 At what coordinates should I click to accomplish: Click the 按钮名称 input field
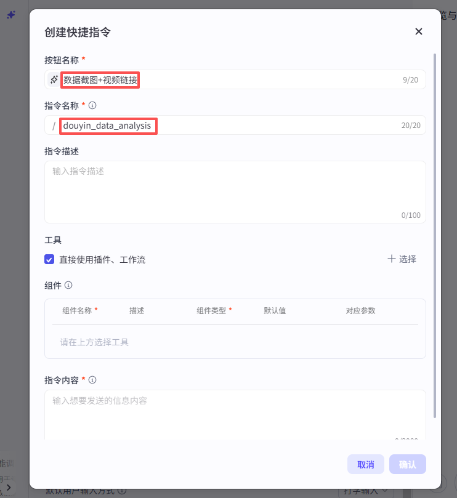coord(246,79)
